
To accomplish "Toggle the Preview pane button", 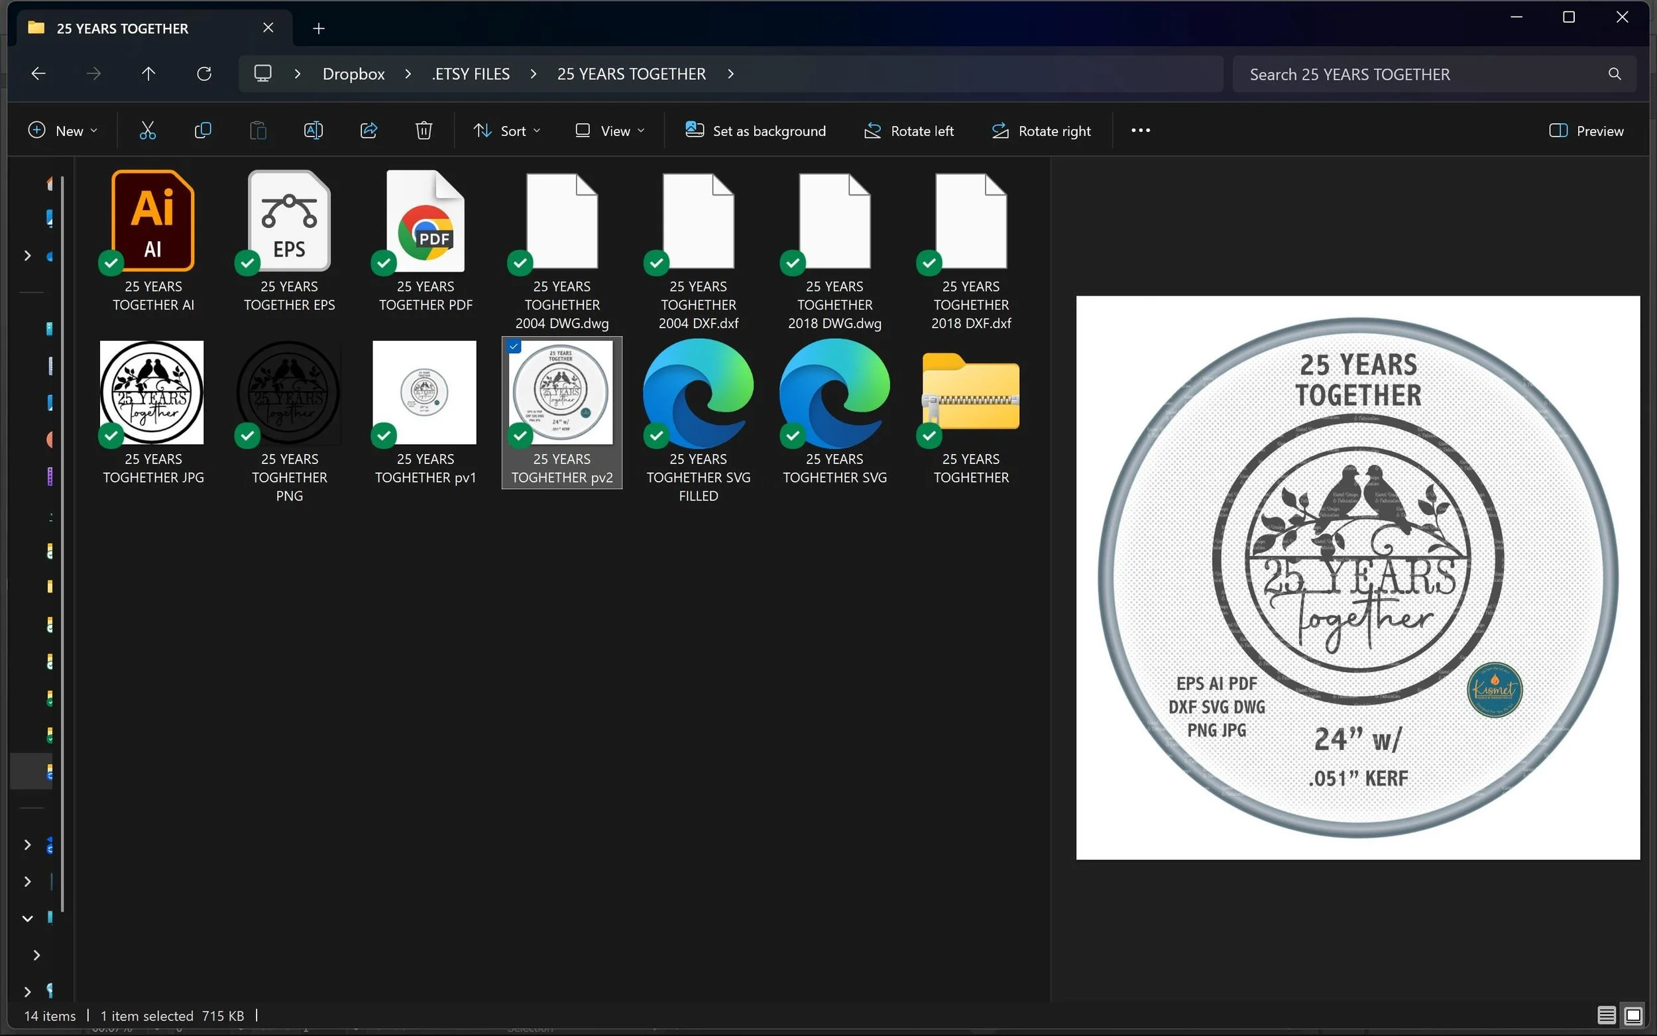I will pos(1587,131).
